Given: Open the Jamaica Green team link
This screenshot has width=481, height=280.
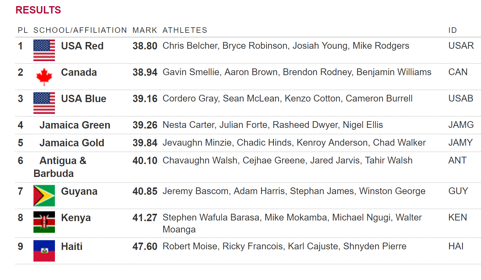Looking at the screenshot, I should point(75,125).
